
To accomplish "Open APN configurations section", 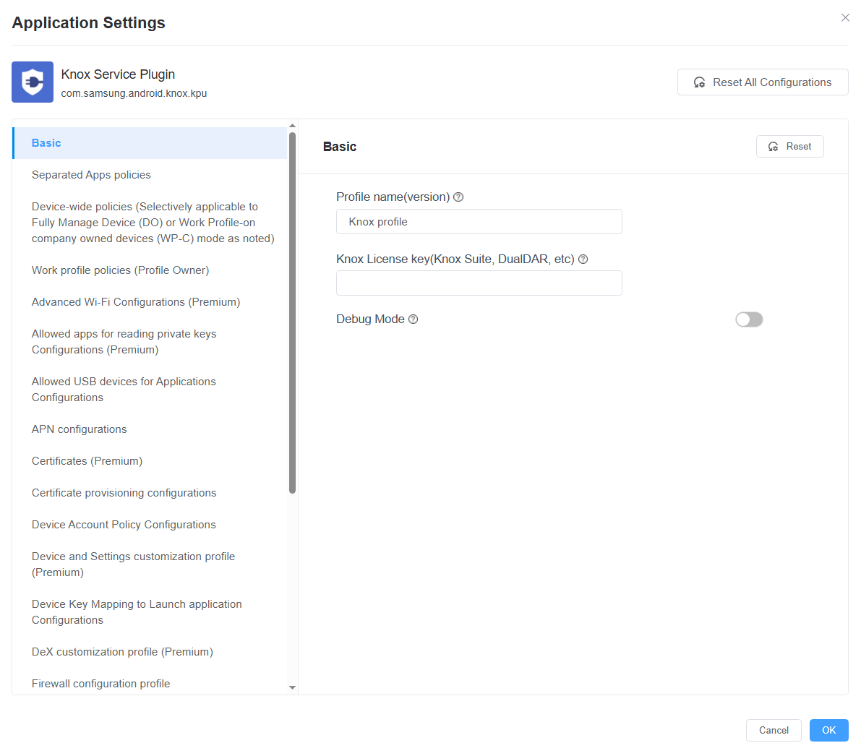I will [79, 429].
